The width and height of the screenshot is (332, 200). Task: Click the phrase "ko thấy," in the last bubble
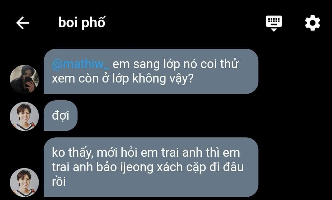pyautogui.click(x=73, y=153)
